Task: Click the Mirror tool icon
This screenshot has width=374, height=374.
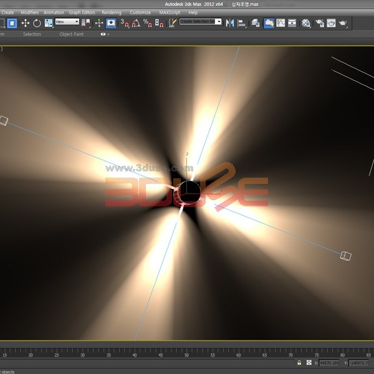Action: (x=230, y=23)
